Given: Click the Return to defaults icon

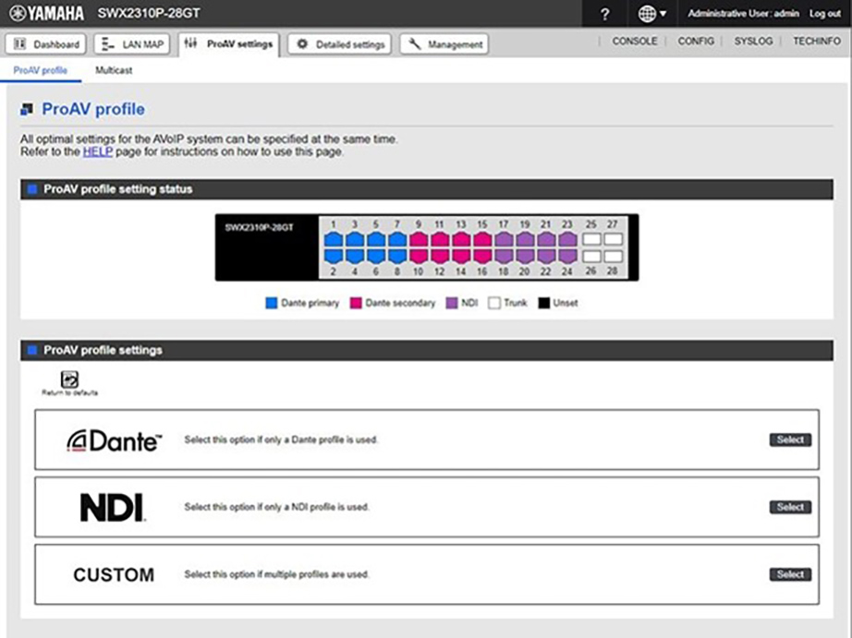Looking at the screenshot, I should [67, 378].
